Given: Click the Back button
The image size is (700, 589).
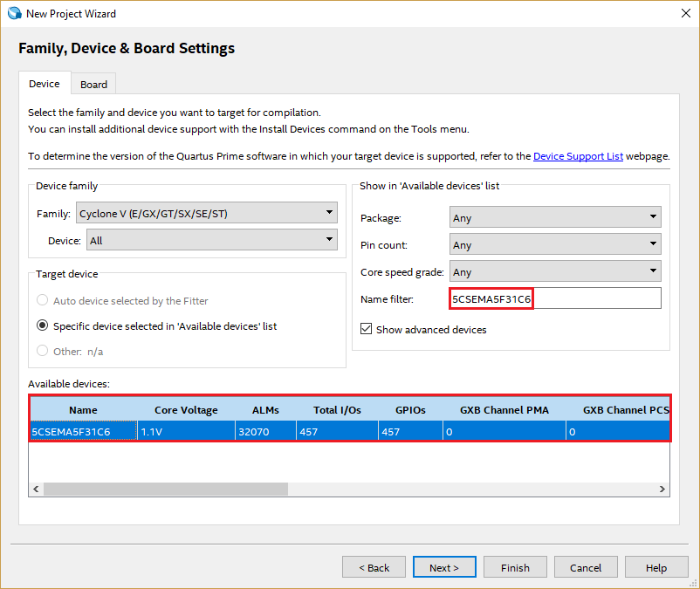Looking at the screenshot, I should [374, 567].
